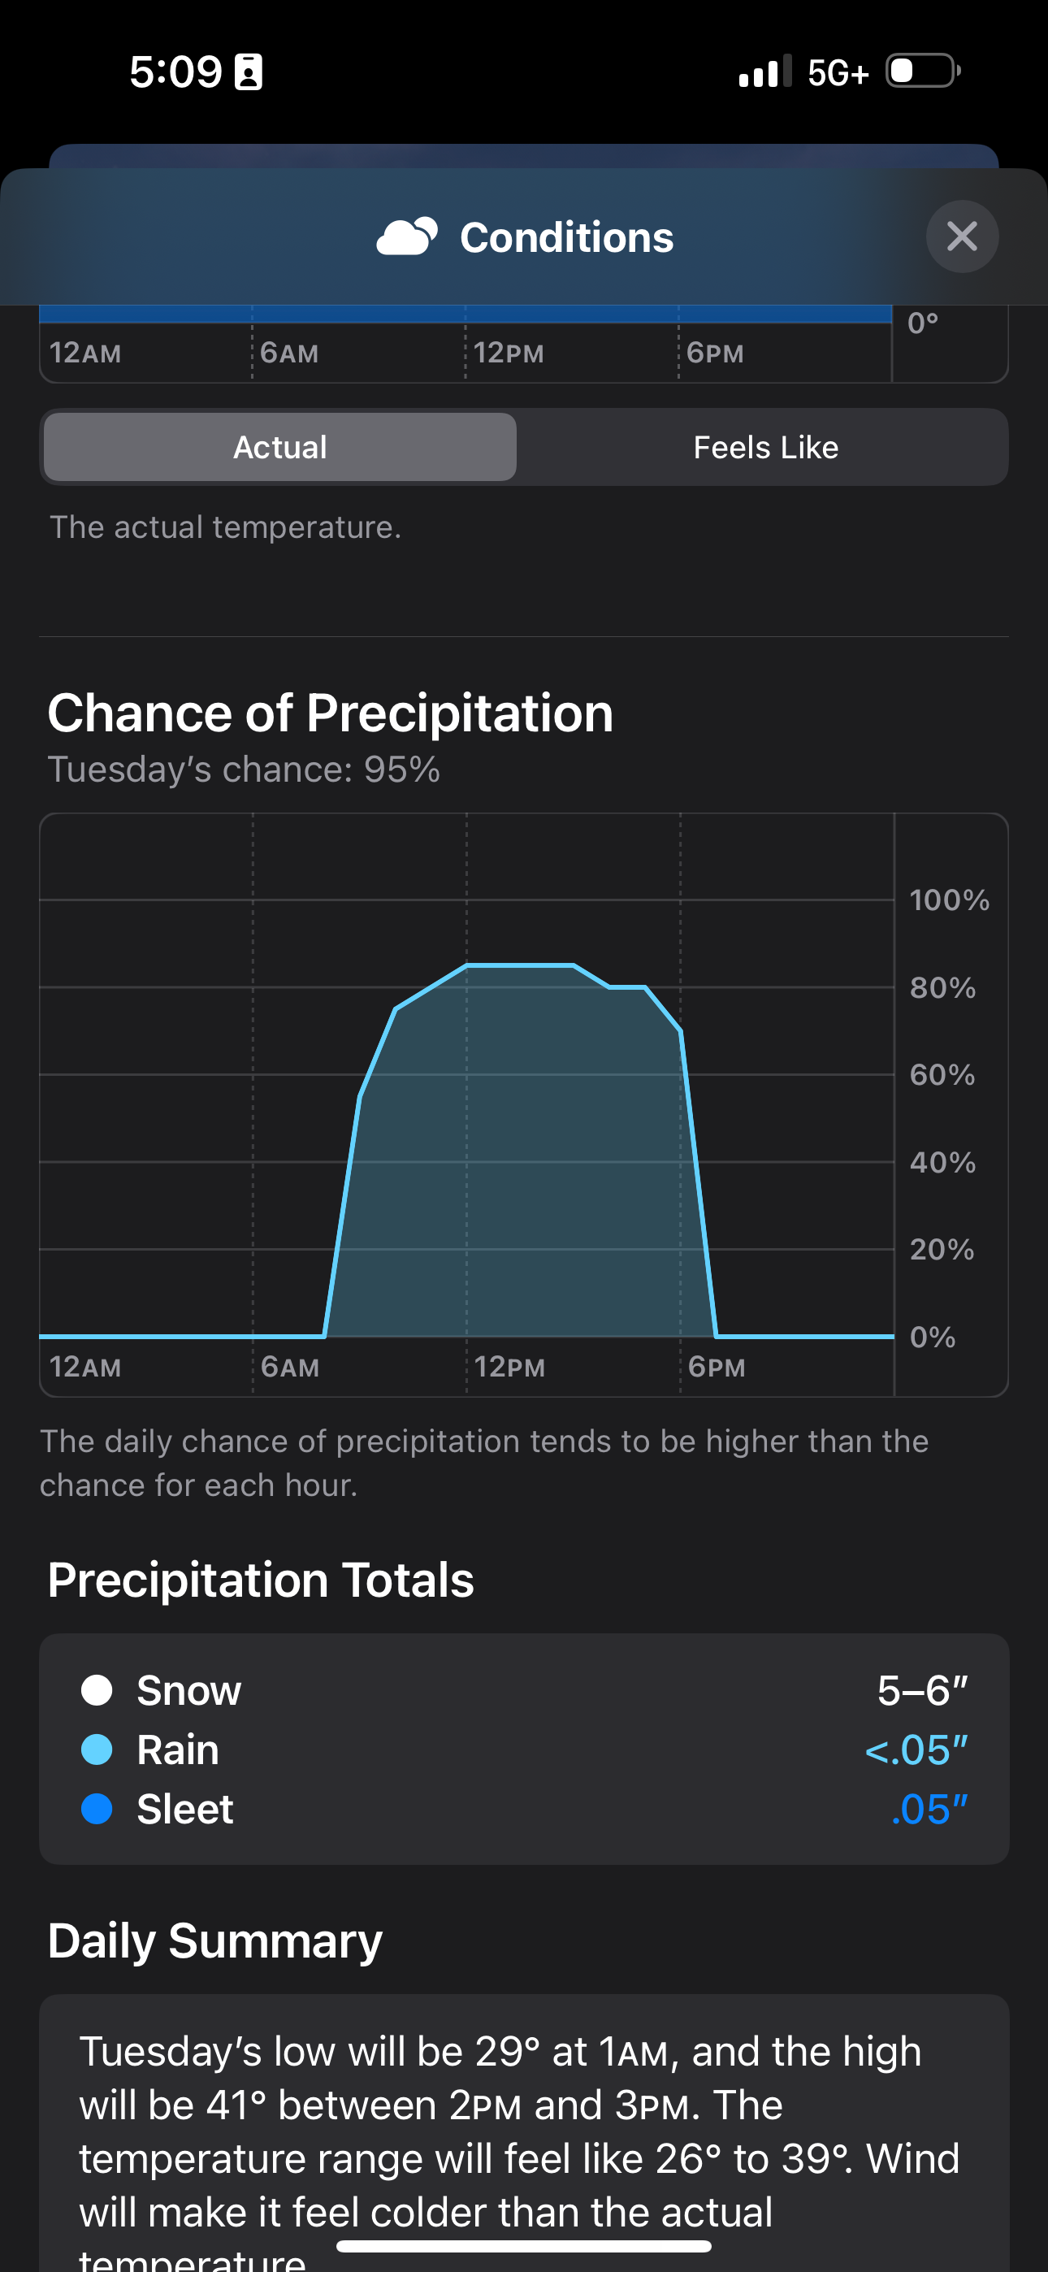Tap the Snow 5–6″ total row
Viewport: 1048px width, 2272px height.
pyautogui.click(x=524, y=1691)
